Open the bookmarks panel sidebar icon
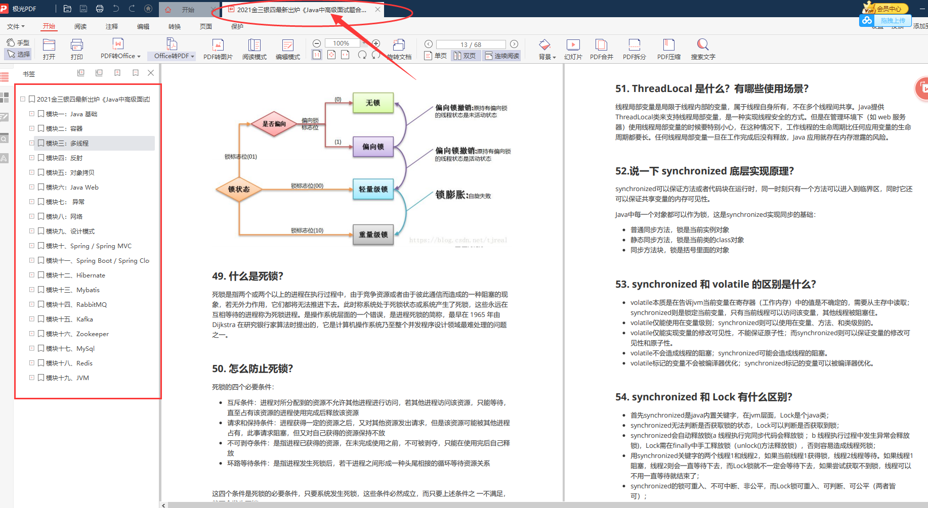 [x=5, y=77]
